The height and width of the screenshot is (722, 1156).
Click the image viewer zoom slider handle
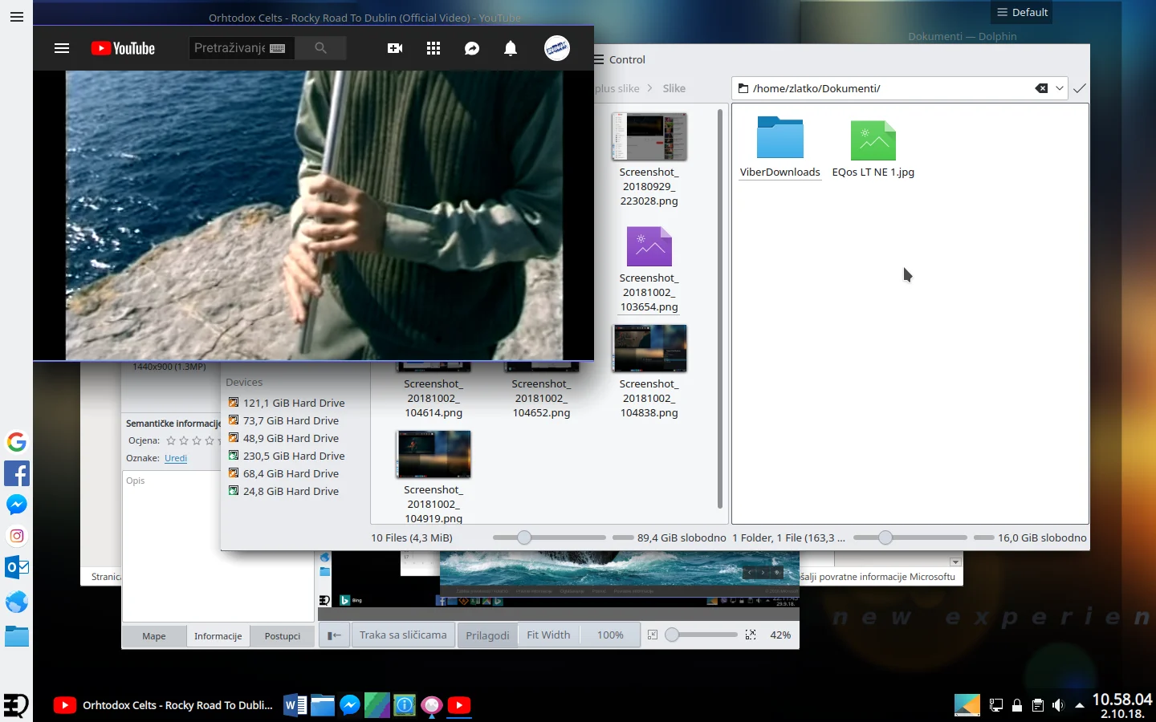pyautogui.click(x=673, y=635)
